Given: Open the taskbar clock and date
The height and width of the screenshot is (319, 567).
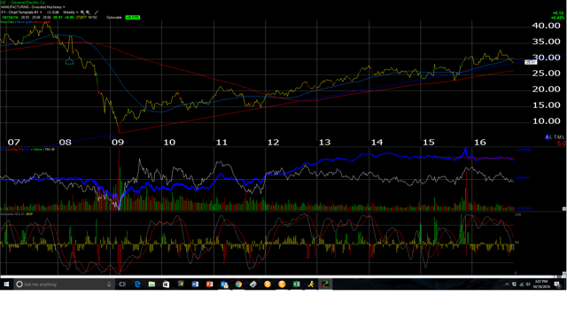Looking at the screenshot, I should pos(541,284).
